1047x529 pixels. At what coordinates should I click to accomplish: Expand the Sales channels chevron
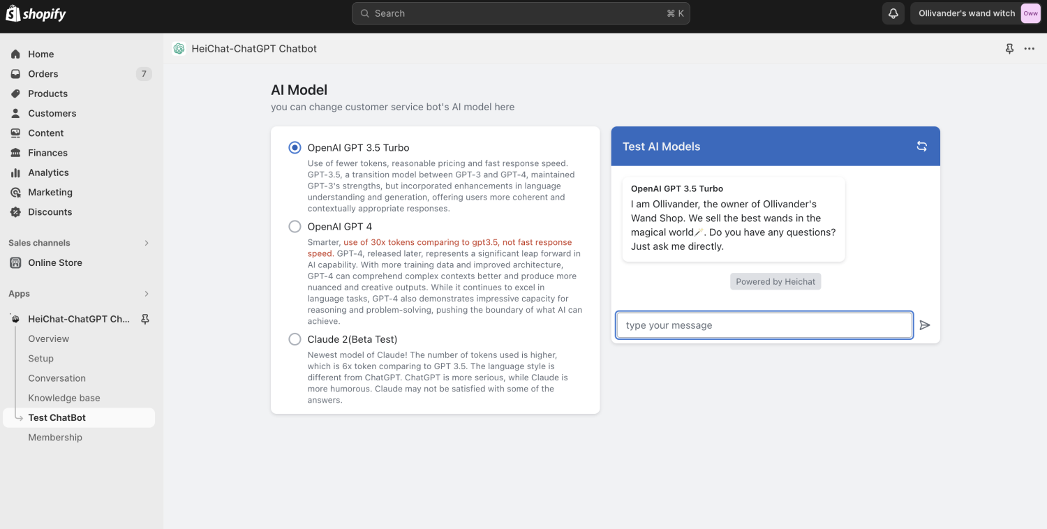[147, 243]
